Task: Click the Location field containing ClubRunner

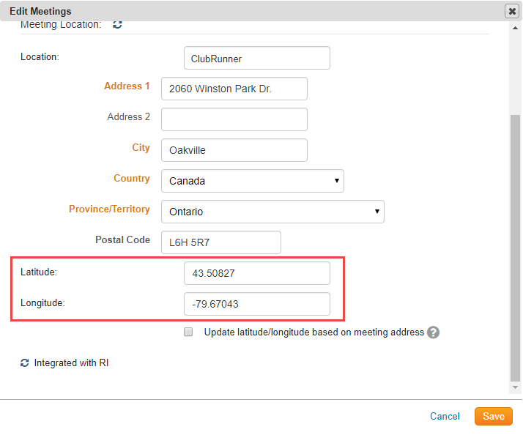Action: (x=256, y=58)
